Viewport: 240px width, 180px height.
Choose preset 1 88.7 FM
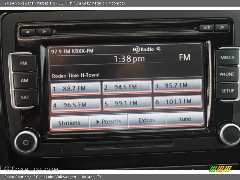(76, 89)
